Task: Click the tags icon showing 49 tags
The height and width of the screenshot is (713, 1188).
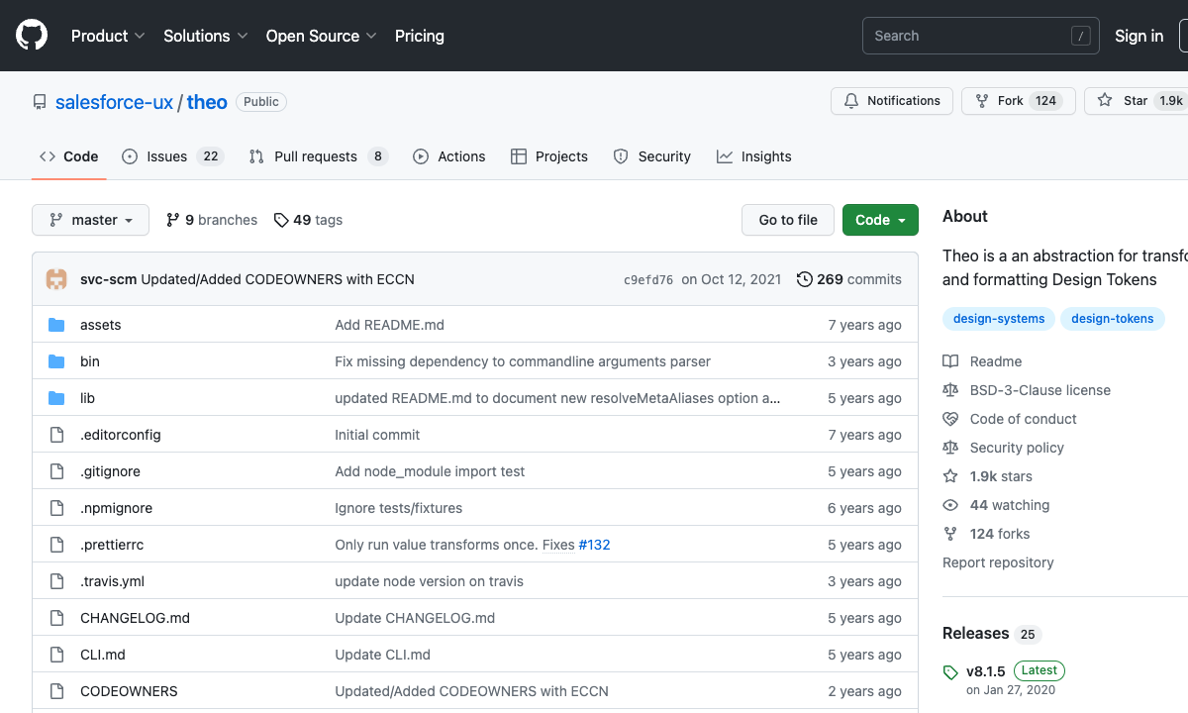Action: (281, 220)
